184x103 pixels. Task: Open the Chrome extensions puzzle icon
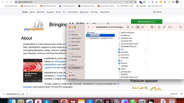(x=165, y=2)
